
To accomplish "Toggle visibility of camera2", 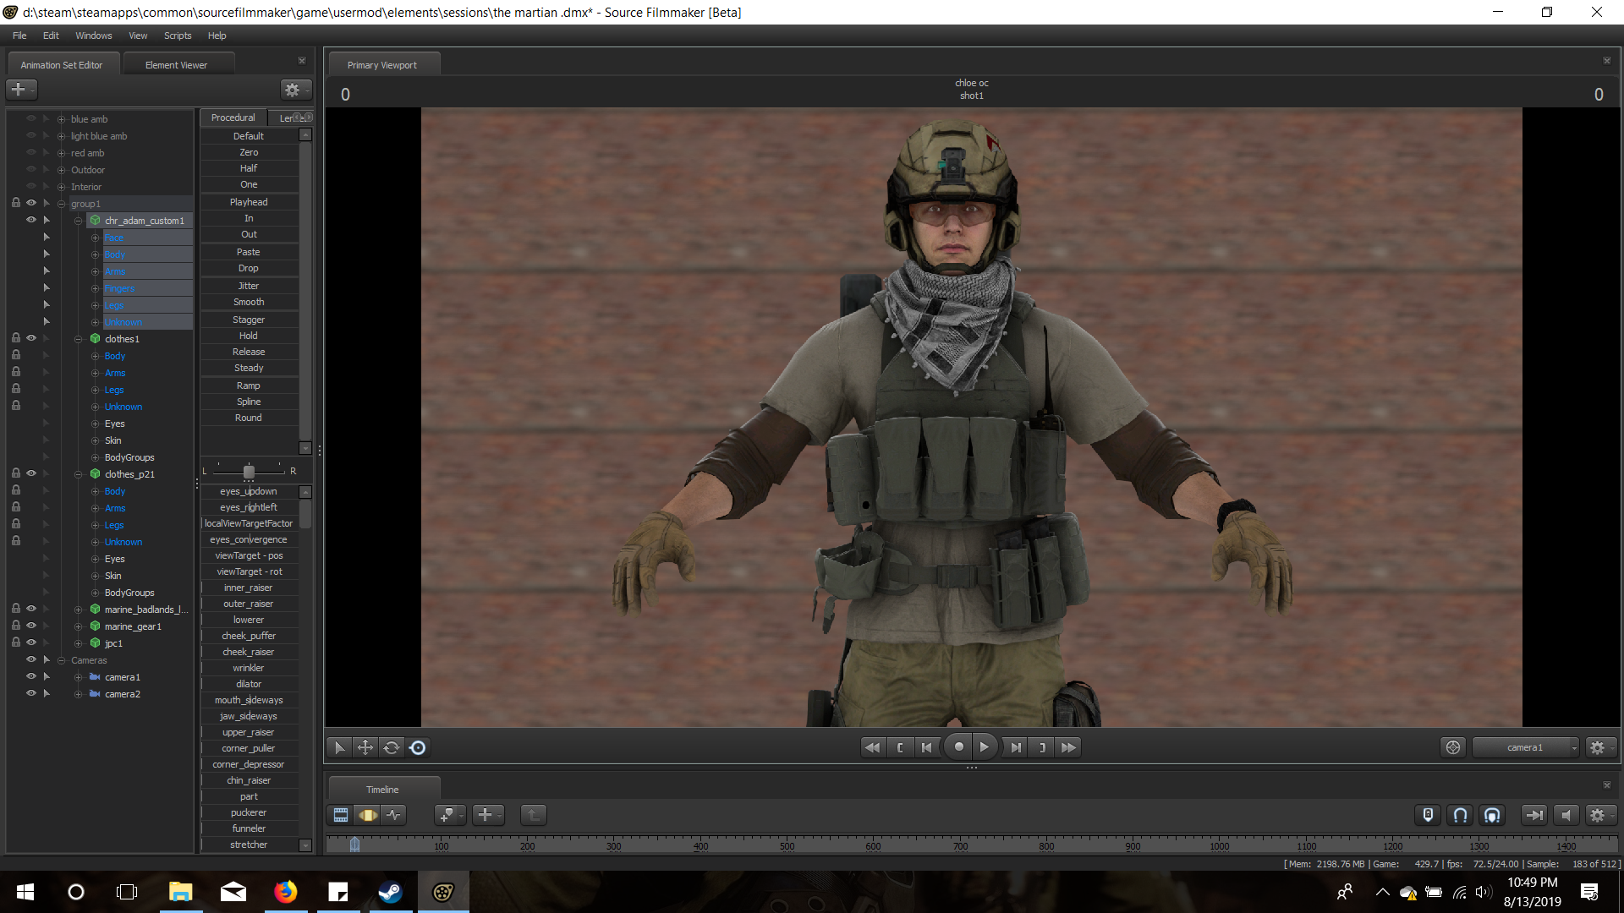I will tap(31, 693).
